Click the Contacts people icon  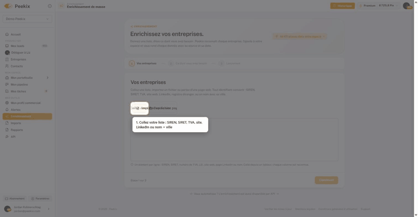click(x=7, y=66)
